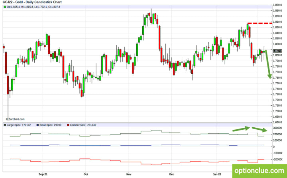Click the 1,700.0 price axis label
Viewport: 287px width, 178px height.
tap(277, 111)
